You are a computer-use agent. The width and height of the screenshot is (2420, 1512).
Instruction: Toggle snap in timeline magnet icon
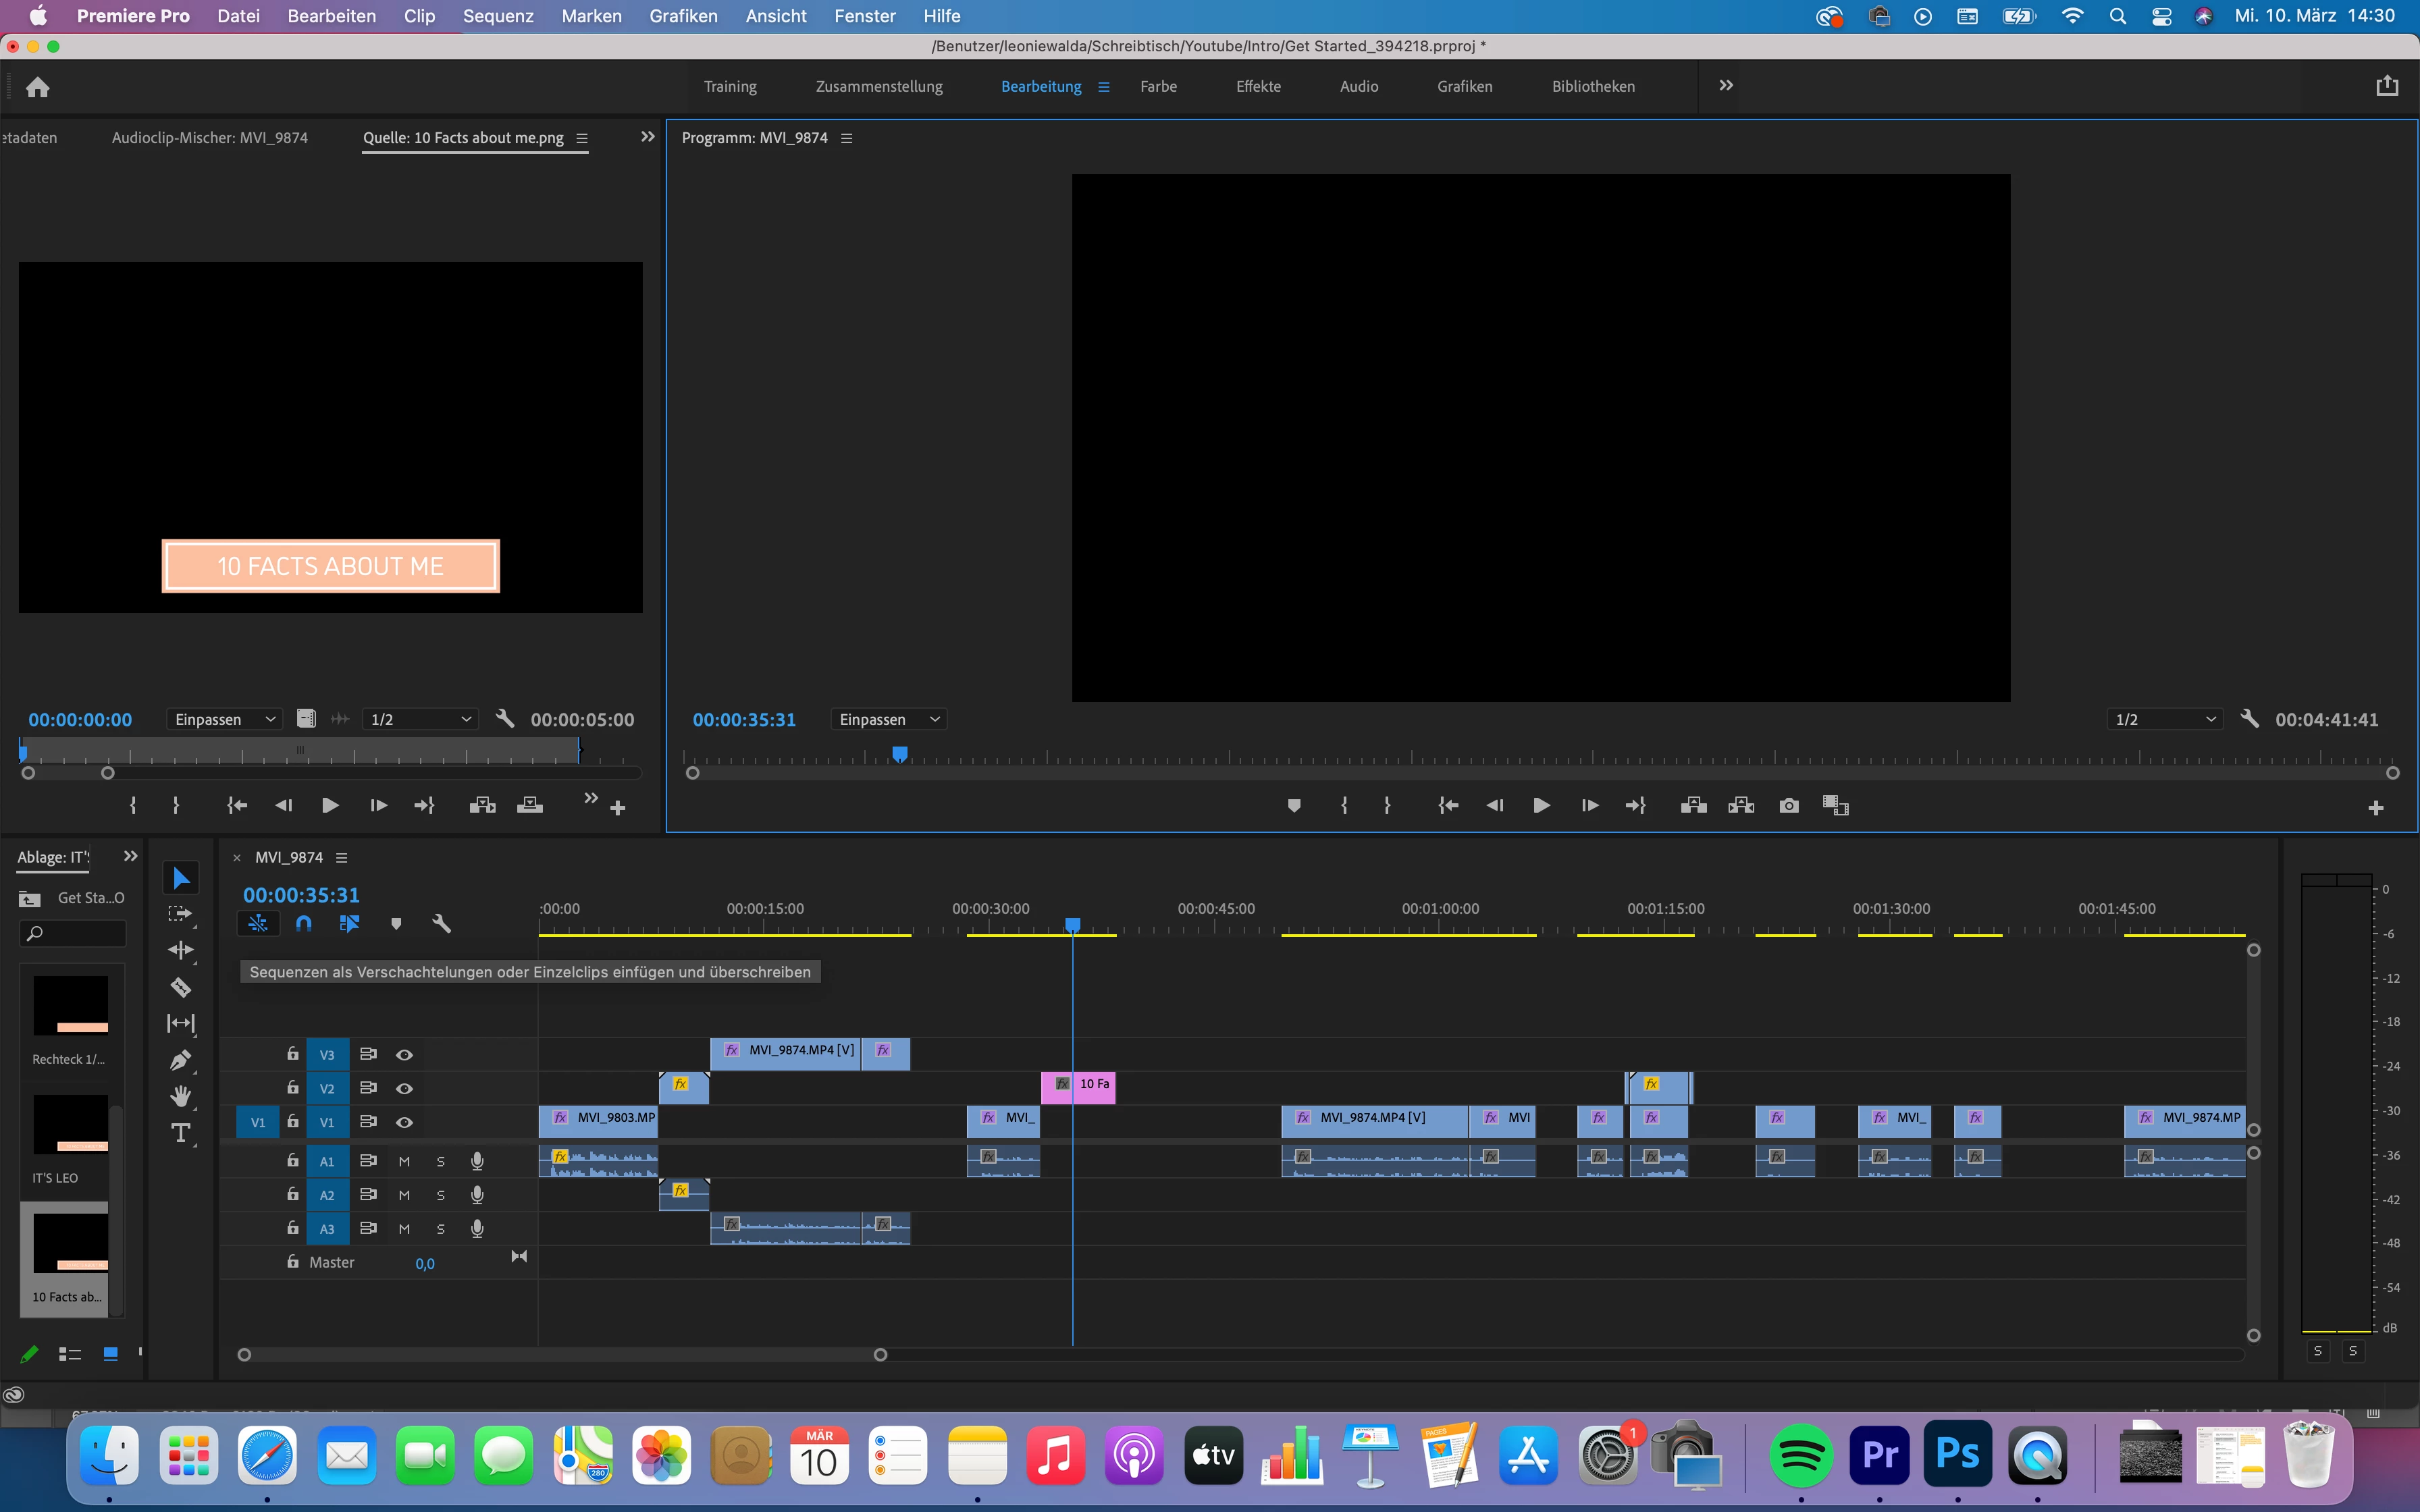tap(304, 924)
